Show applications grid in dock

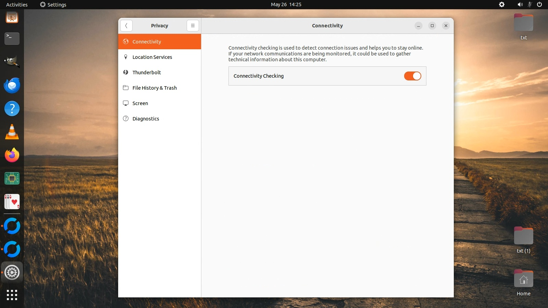point(12,295)
